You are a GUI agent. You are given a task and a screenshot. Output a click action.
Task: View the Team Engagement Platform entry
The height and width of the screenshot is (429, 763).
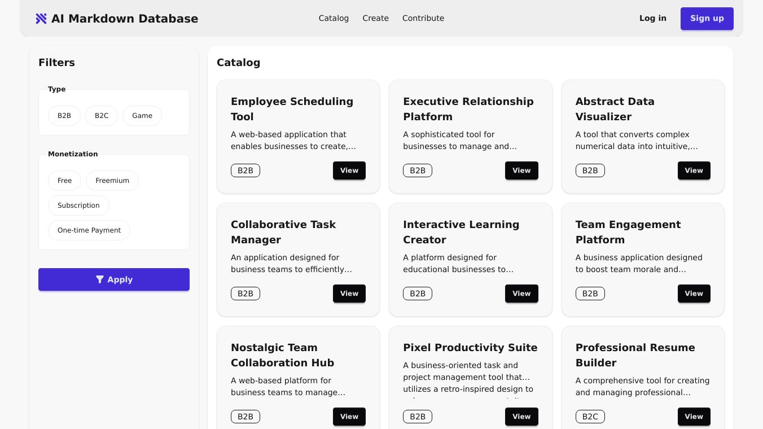[x=694, y=294]
